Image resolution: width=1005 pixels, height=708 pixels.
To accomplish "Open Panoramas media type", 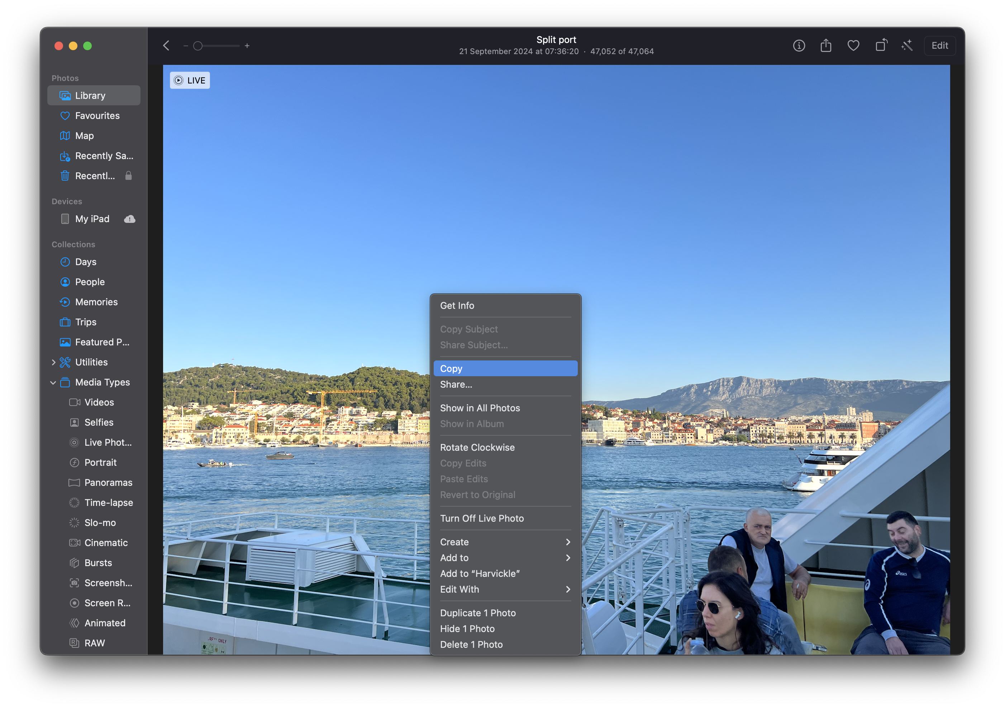I will pyautogui.click(x=94, y=483).
